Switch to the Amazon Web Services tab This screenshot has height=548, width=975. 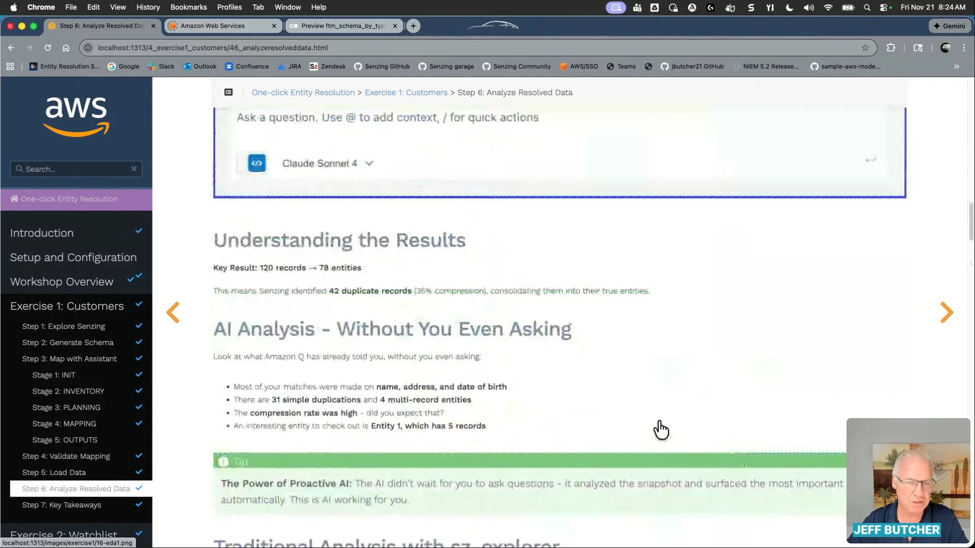click(213, 26)
